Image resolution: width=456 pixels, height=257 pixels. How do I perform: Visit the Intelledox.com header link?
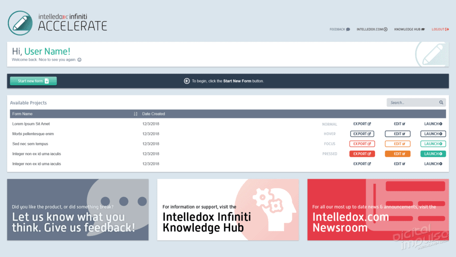[x=372, y=29]
